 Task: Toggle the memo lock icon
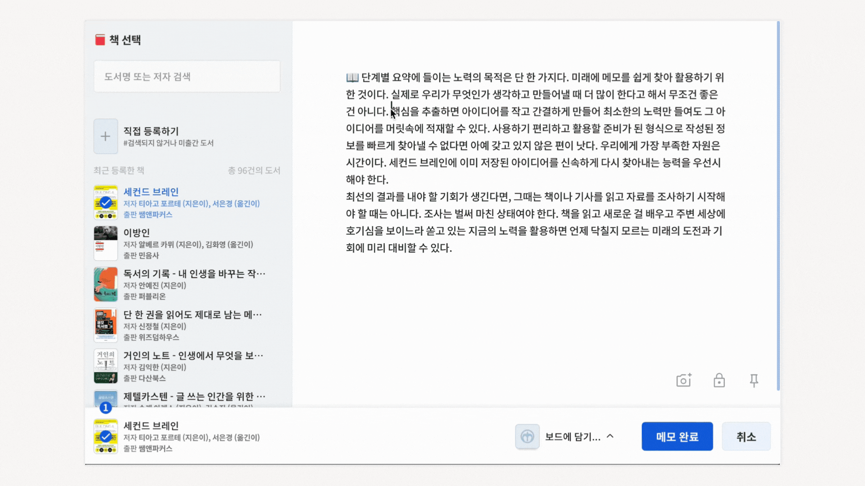coord(719,381)
